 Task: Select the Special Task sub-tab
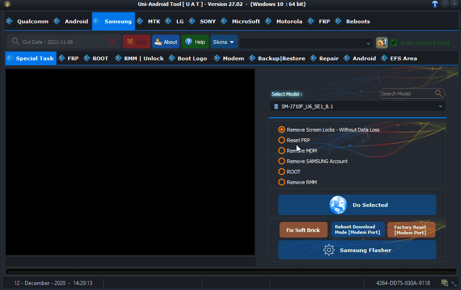point(31,58)
